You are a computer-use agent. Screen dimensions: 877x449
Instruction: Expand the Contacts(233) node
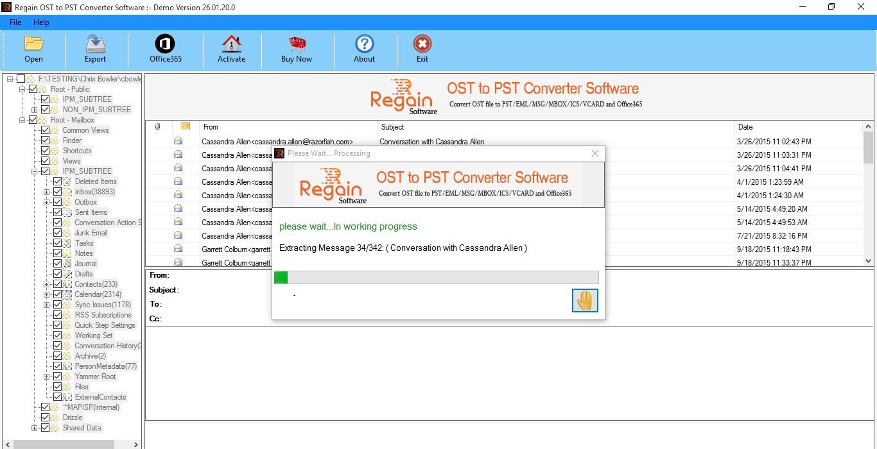coord(47,284)
